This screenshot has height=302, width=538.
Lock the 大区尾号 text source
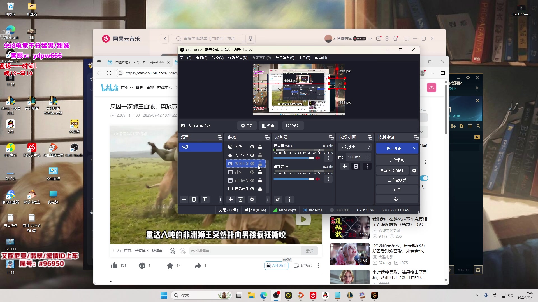[x=260, y=155]
